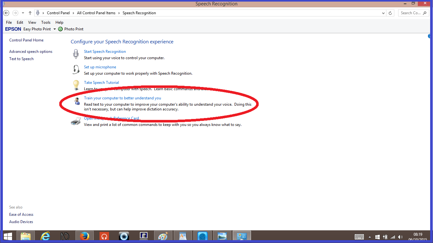
Task: Click the Start Speech Recognition link
Action: click(105, 52)
